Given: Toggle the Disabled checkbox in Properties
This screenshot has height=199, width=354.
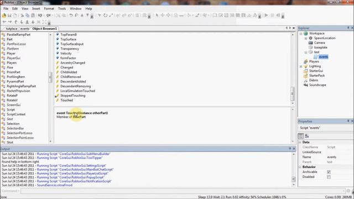Looking at the screenshot, I should tap(329, 177).
